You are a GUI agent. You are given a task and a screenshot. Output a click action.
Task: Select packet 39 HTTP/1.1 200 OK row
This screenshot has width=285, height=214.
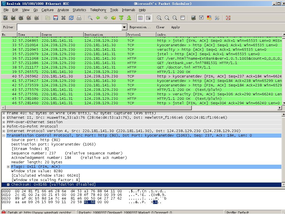[141, 72]
